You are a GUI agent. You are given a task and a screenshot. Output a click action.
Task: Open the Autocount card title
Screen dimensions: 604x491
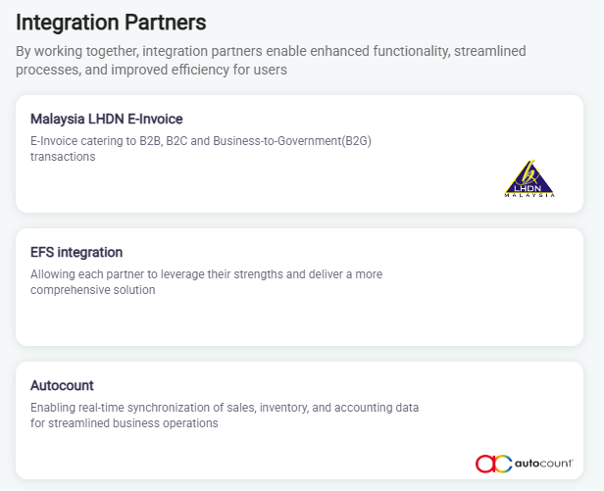[62, 386]
